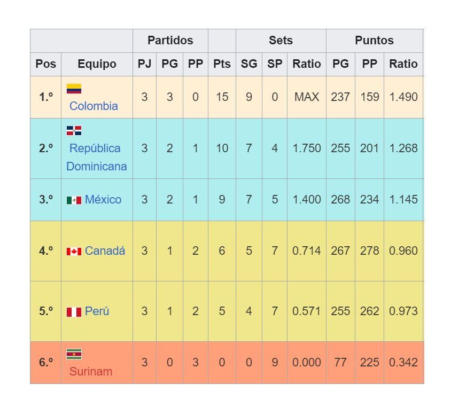Click the MAX ratio cell for Colombia
The image size is (451, 415).
click(306, 97)
